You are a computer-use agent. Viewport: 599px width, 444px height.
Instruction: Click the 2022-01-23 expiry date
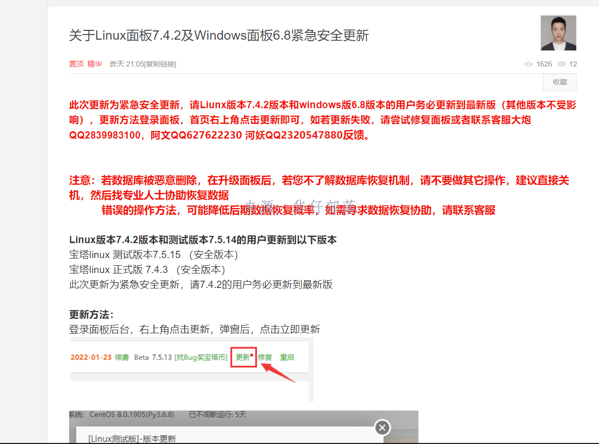pos(91,357)
